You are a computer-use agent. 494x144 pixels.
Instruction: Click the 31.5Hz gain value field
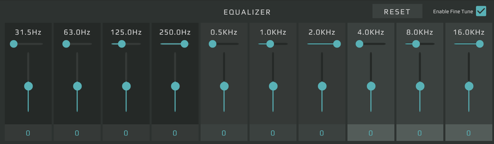[x=28, y=133]
